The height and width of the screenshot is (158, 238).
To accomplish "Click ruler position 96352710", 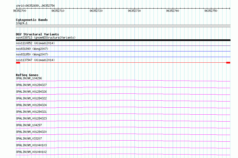I will tap(58, 11).
